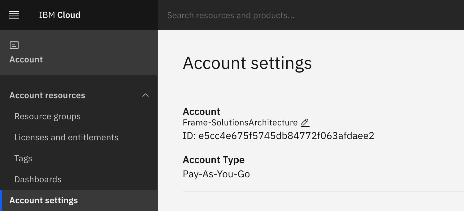Click the IBM Cloud logo
Viewport: 464px width, 211px height.
click(x=59, y=15)
